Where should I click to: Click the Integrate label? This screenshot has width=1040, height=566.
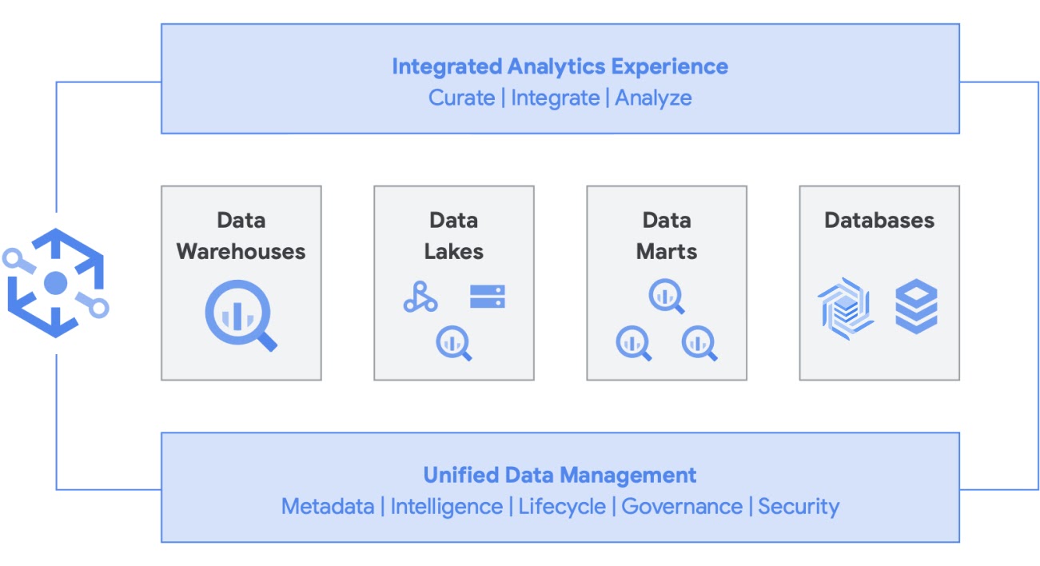point(555,98)
